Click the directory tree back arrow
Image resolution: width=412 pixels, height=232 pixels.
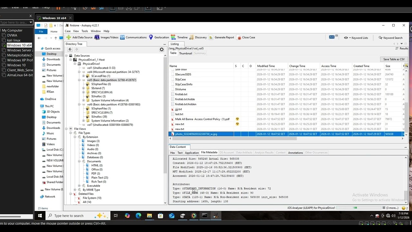(x=70, y=49)
